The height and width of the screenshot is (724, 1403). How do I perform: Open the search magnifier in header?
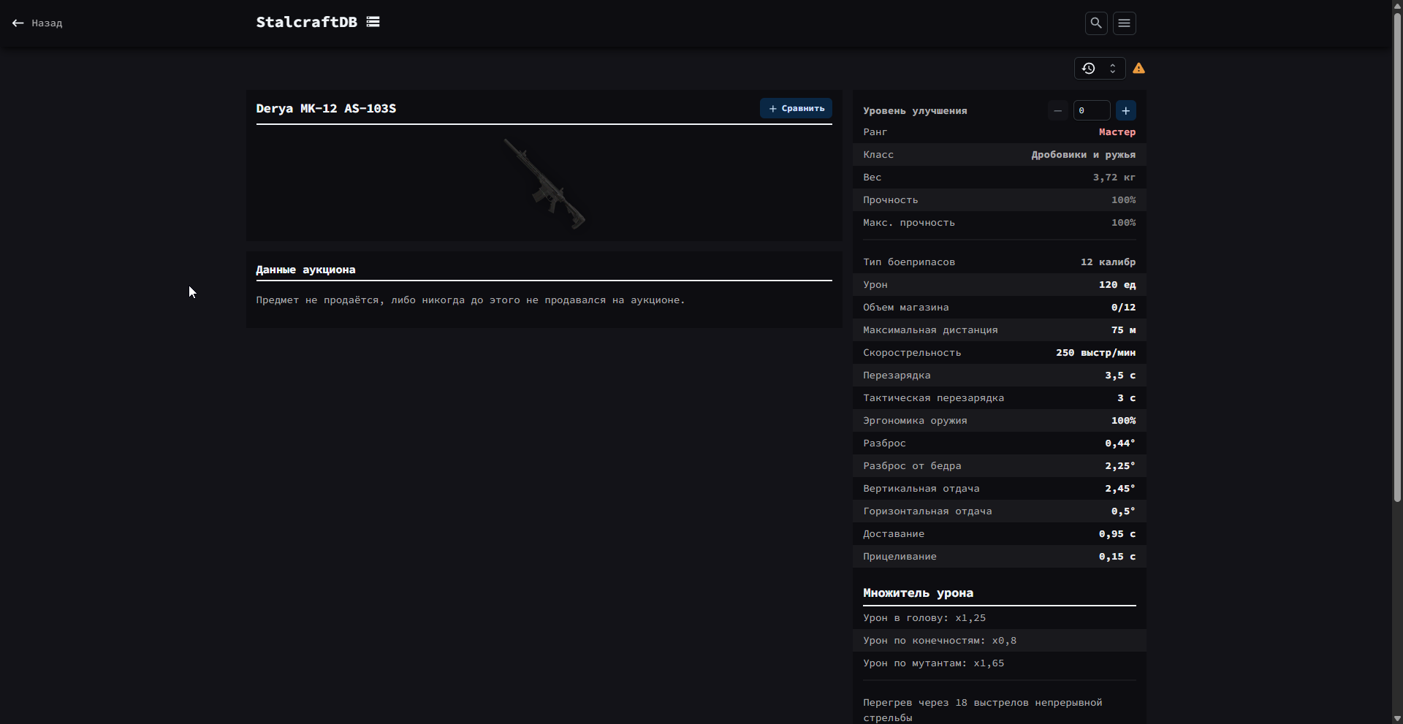1096,23
